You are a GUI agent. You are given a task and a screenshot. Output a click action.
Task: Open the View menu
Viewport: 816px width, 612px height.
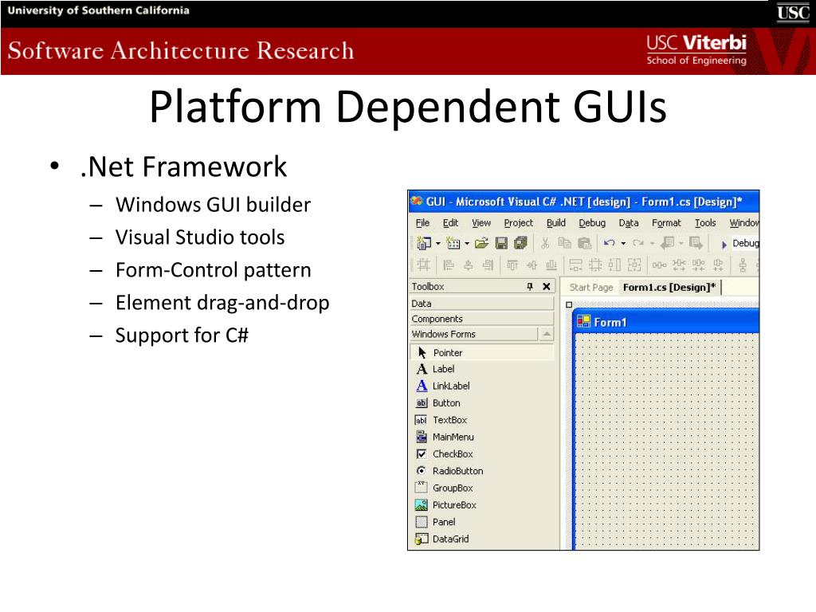(481, 223)
